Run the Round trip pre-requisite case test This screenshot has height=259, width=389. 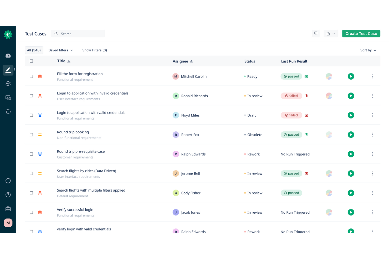(351, 154)
